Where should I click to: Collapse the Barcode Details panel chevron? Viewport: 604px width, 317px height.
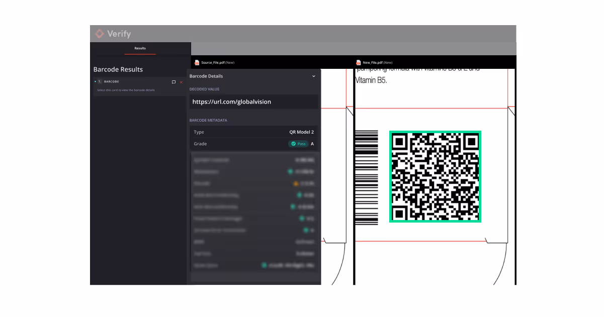[x=314, y=76]
